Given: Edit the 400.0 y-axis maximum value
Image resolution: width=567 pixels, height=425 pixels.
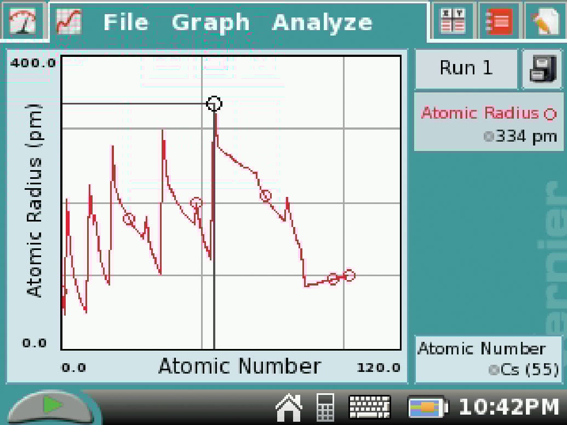Looking at the screenshot, I should click(x=33, y=63).
